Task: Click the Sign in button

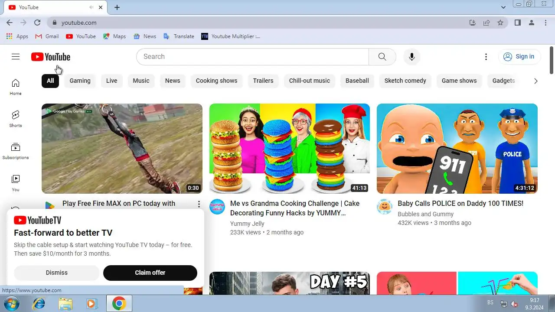Action: tap(519, 57)
